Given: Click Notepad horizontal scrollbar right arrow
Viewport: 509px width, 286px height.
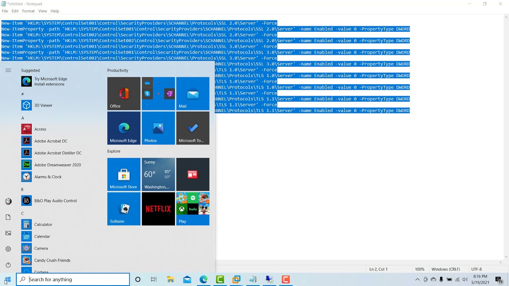Looking at the screenshot, I should point(500,263).
